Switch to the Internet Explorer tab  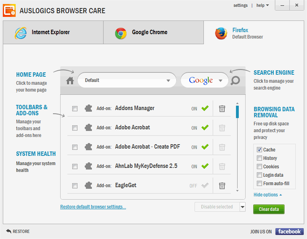point(53,33)
